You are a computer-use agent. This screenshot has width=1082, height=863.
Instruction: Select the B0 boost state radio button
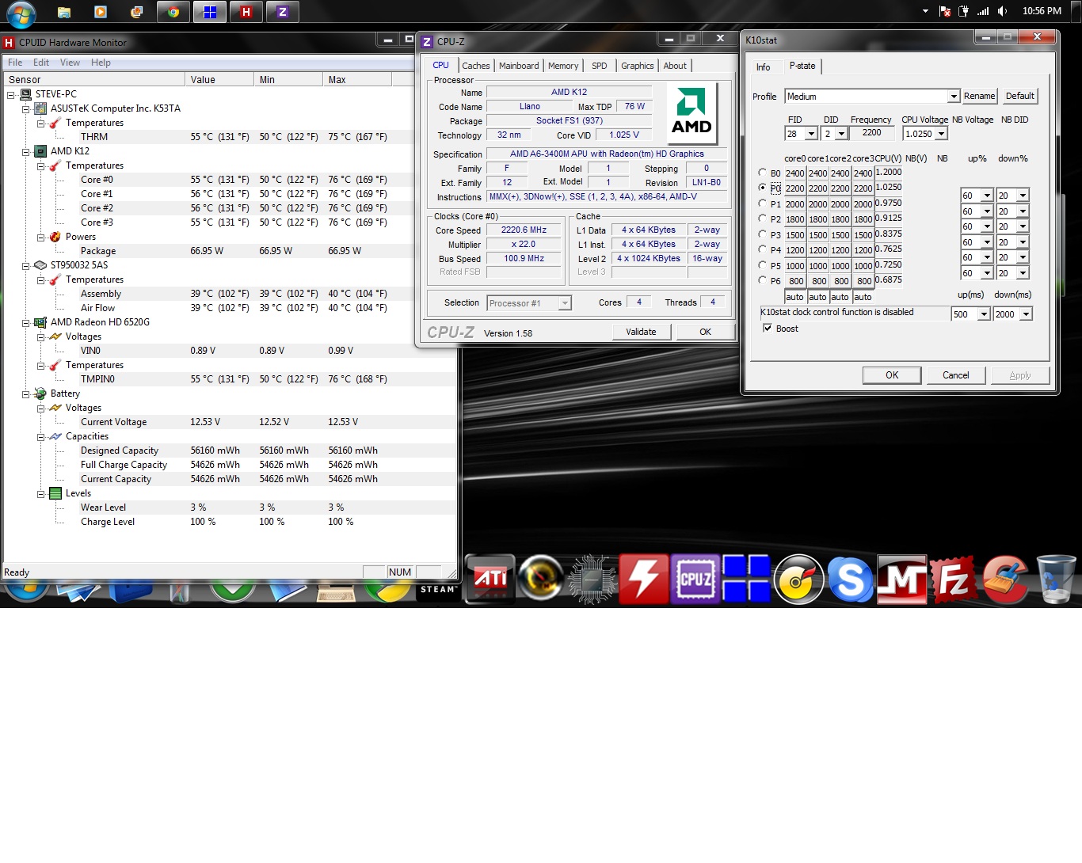pos(762,172)
